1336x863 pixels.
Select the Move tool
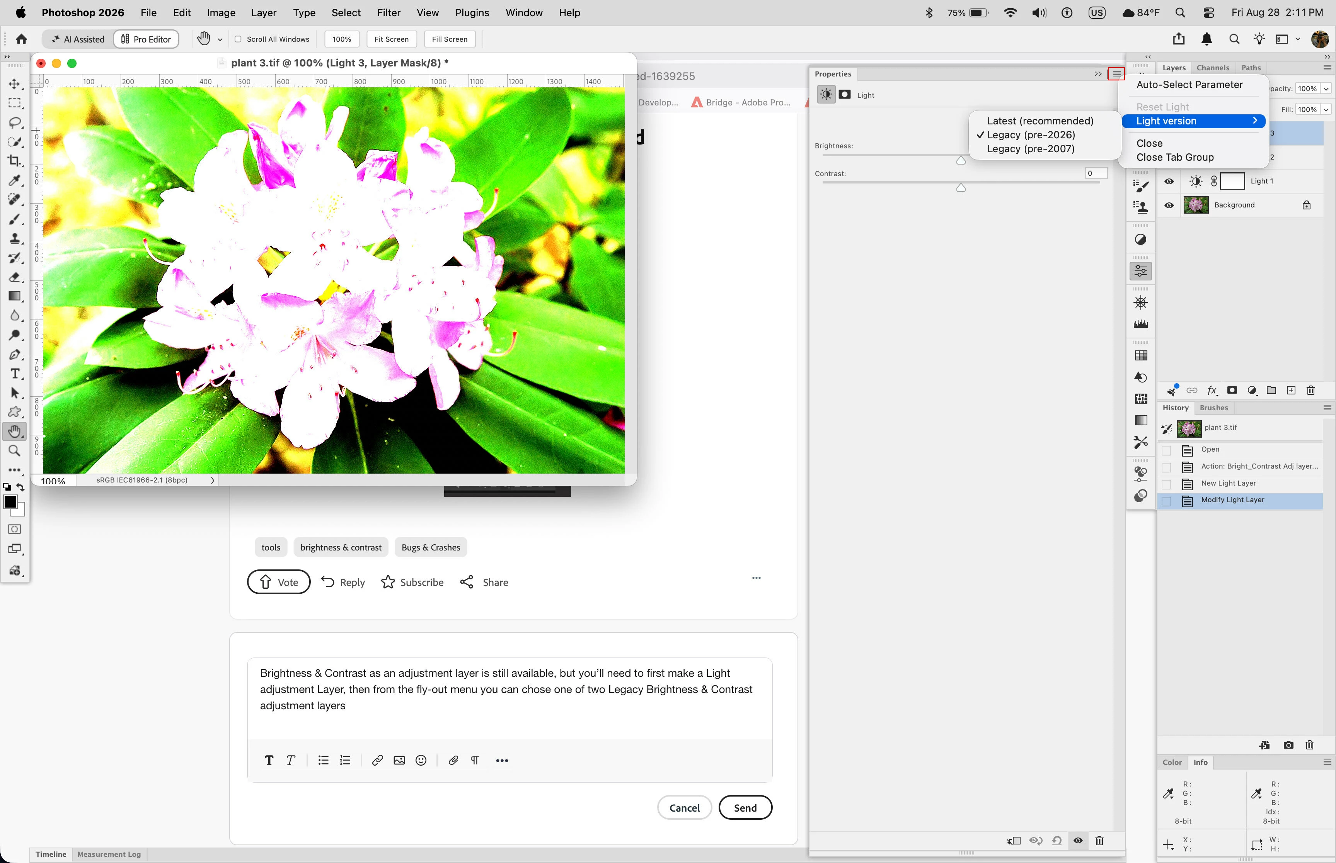[15, 84]
